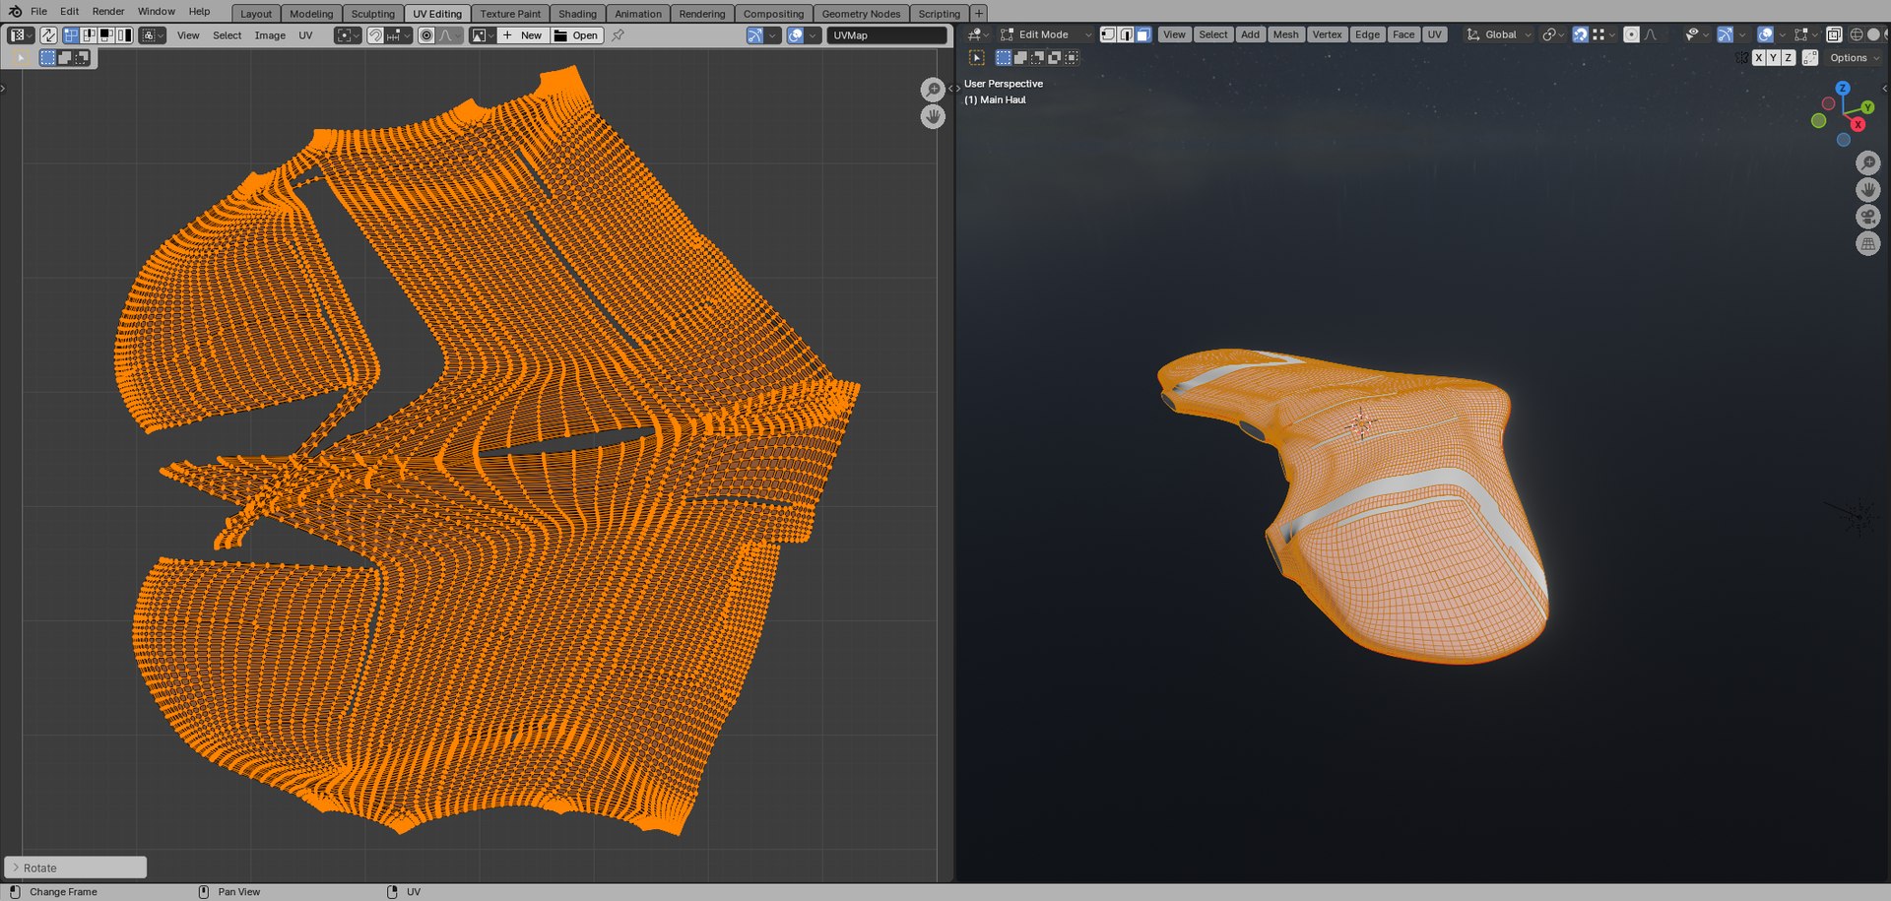Image resolution: width=1891 pixels, height=901 pixels.
Task: Switch between perspective and orthographic view grid icon
Action: (x=1868, y=243)
